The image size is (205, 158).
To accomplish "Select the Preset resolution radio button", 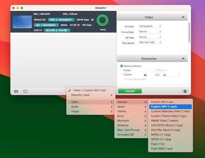I will coord(122,70).
